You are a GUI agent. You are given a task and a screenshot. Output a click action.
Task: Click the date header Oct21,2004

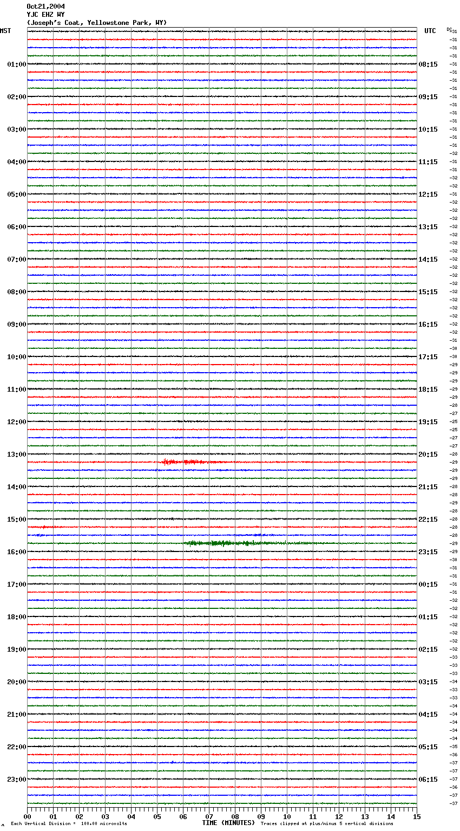(x=45, y=7)
